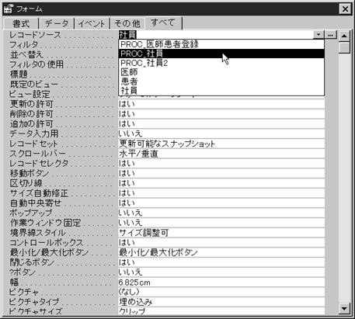Click the vertical scrollbar thumb
The height and width of the screenshot is (319, 355).
coord(344,47)
